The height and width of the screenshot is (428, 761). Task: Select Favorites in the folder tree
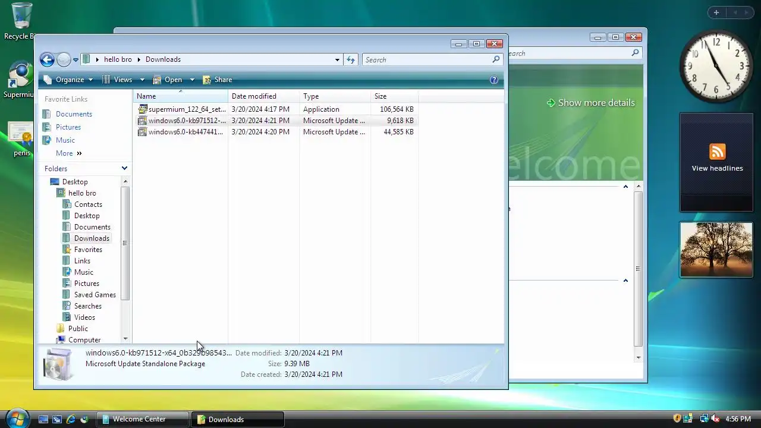pos(88,250)
